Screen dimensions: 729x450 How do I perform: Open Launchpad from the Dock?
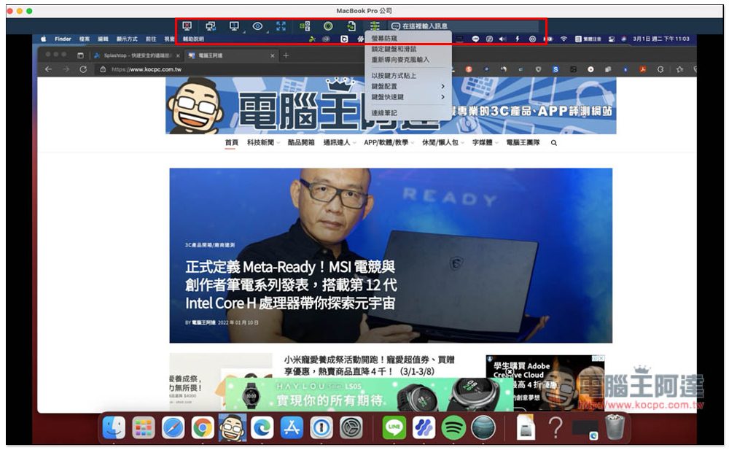pos(143,427)
